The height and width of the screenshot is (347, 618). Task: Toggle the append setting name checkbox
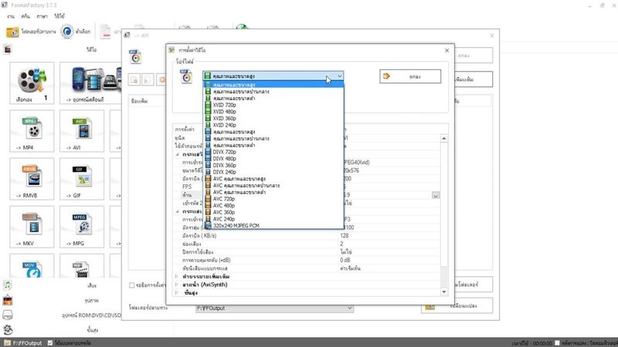click(x=131, y=285)
